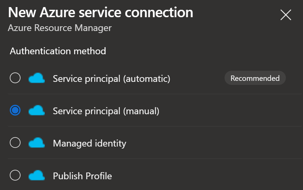This screenshot has width=303, height=190.
Task: Enable the Managed identity radio button
Action: click(x=15, y=143)
